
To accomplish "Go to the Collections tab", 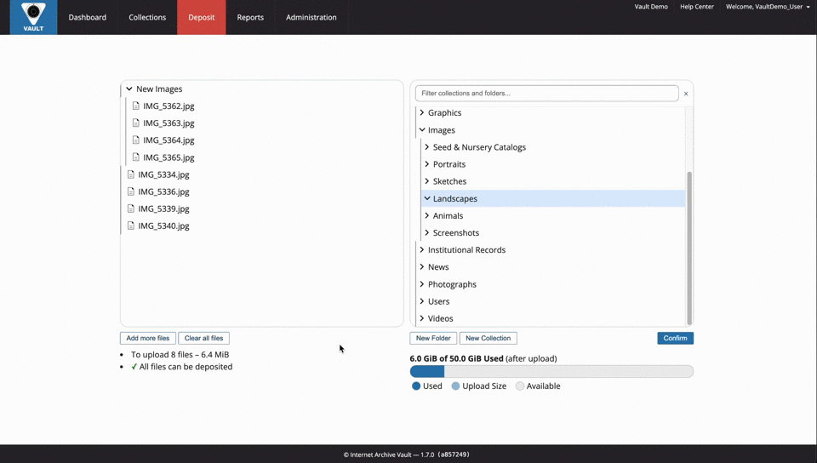I will pos(147,17).
